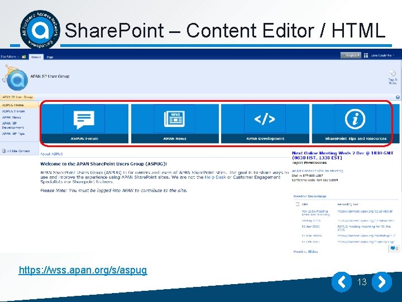Click the ASPUG Forum tile label
The height and width of the screenshot is (302, 402).
(84, 139)
